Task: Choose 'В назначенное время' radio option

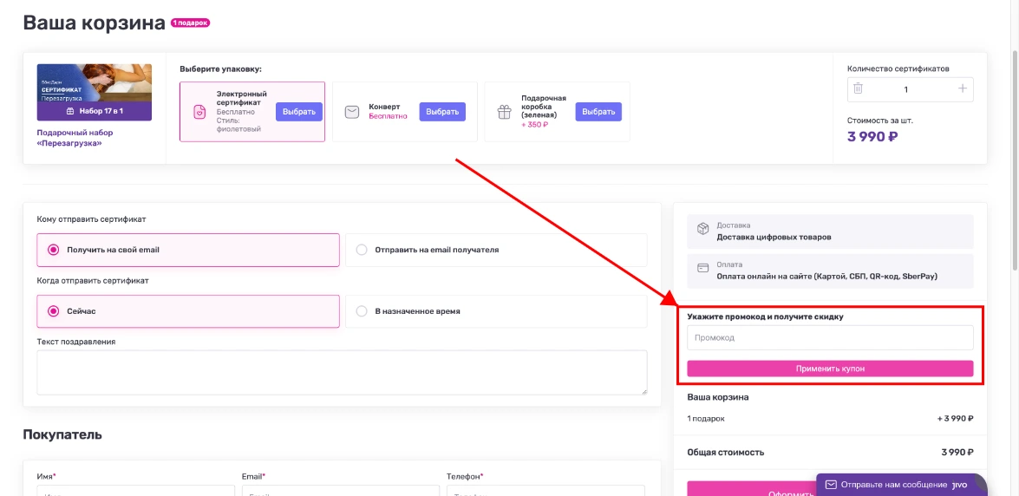Action: [x=362, y=311]
